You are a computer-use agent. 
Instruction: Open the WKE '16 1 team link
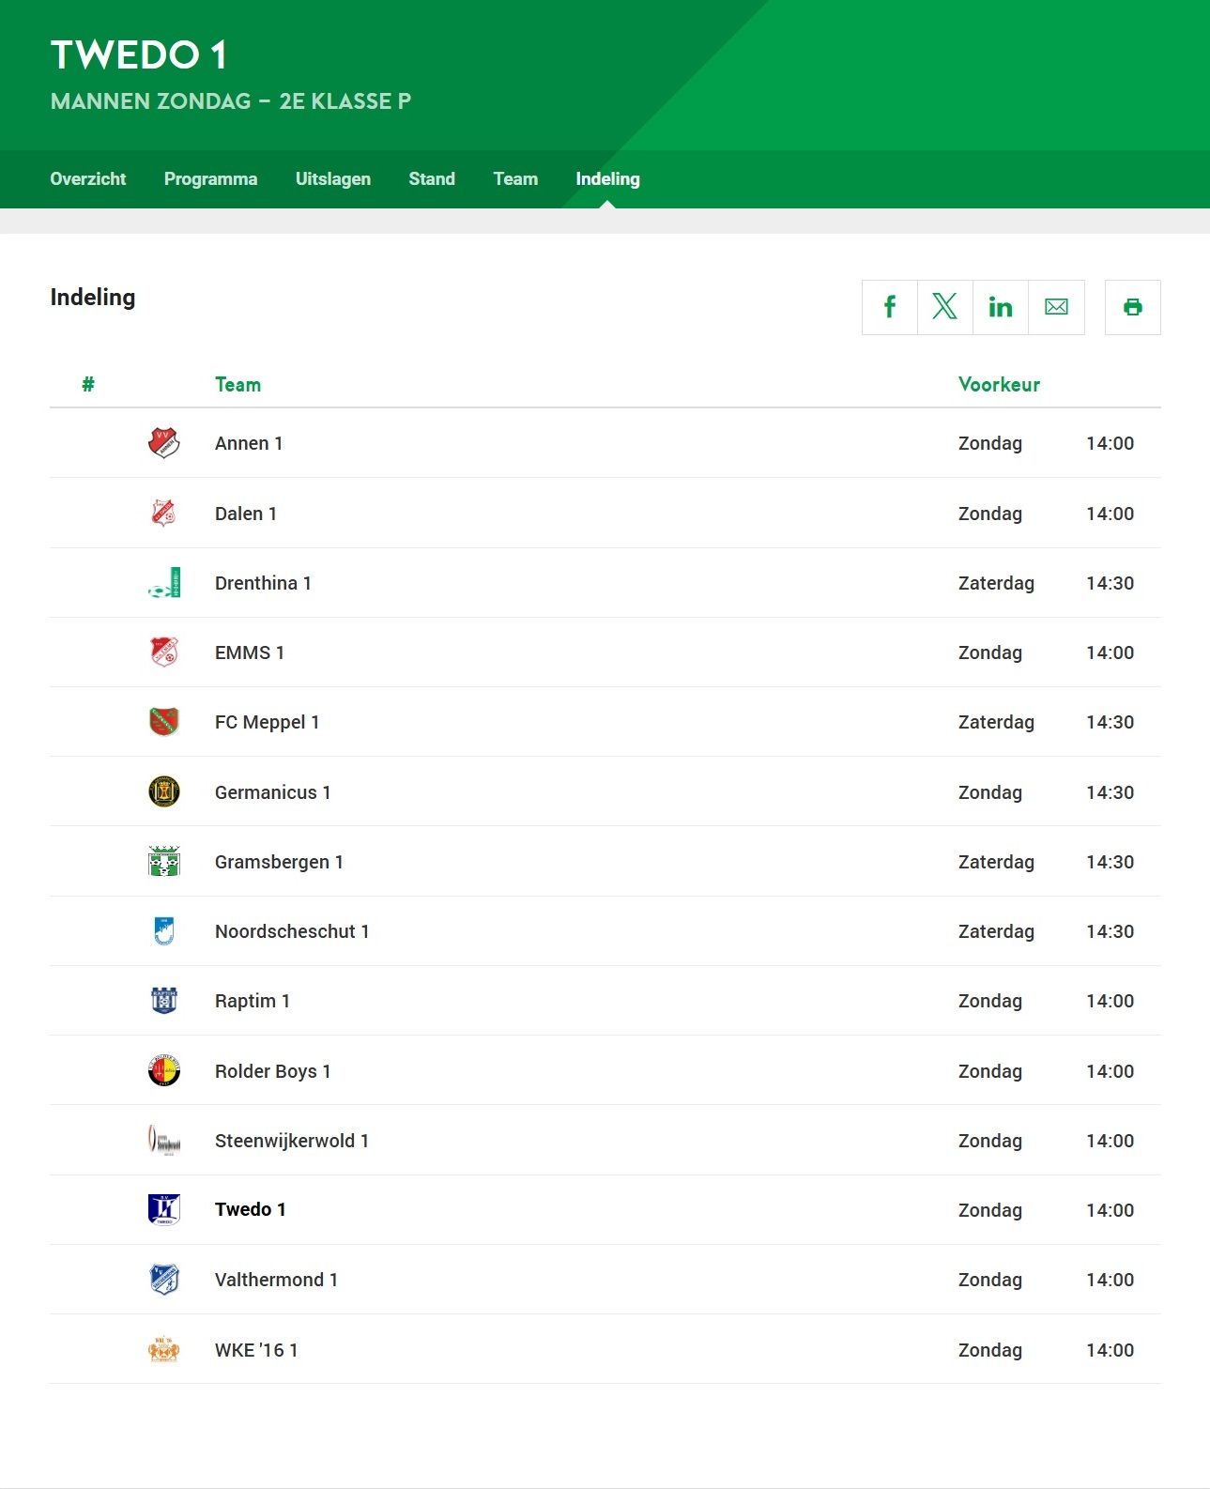tap(256, 1350)
